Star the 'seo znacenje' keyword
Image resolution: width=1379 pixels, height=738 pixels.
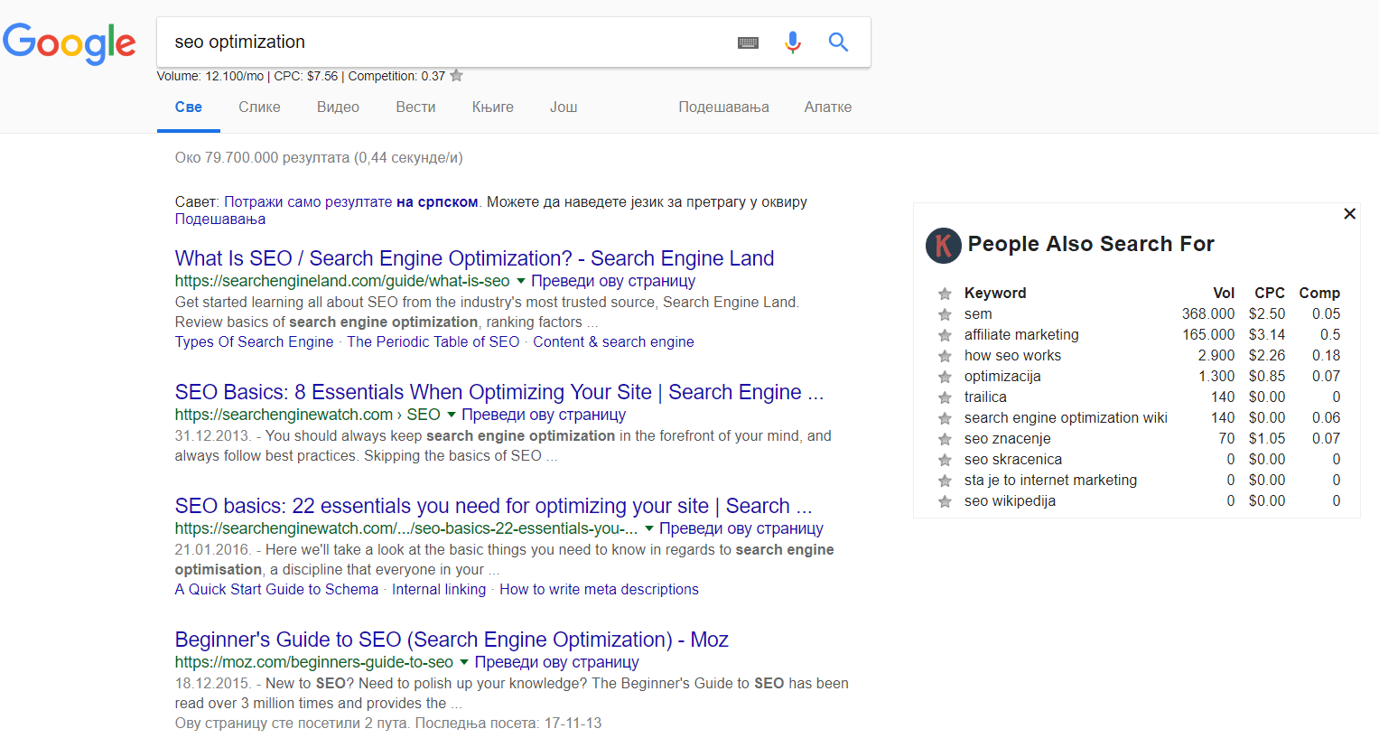point(945,439)
